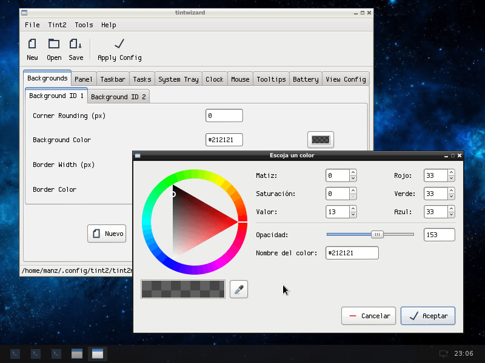Decrease Valor using its down arrow

[353, 215]
